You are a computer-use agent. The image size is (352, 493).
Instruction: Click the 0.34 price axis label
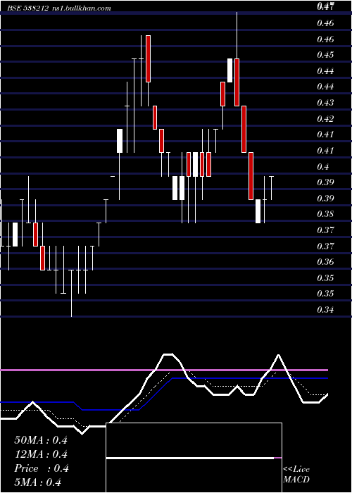point(325,310)
